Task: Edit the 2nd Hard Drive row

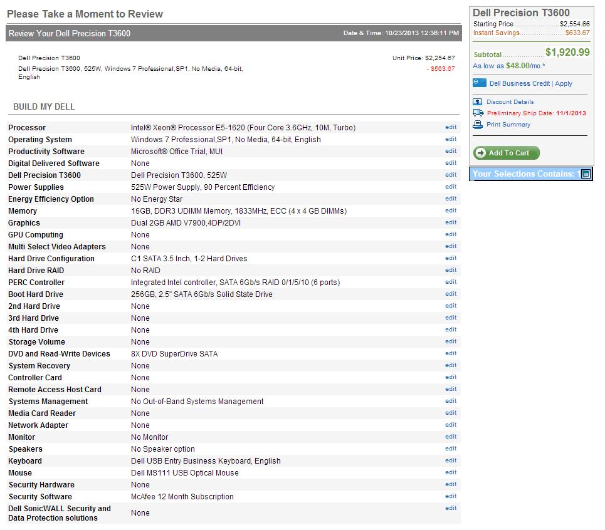Action: pyautogui.click(x=451, y=306)
